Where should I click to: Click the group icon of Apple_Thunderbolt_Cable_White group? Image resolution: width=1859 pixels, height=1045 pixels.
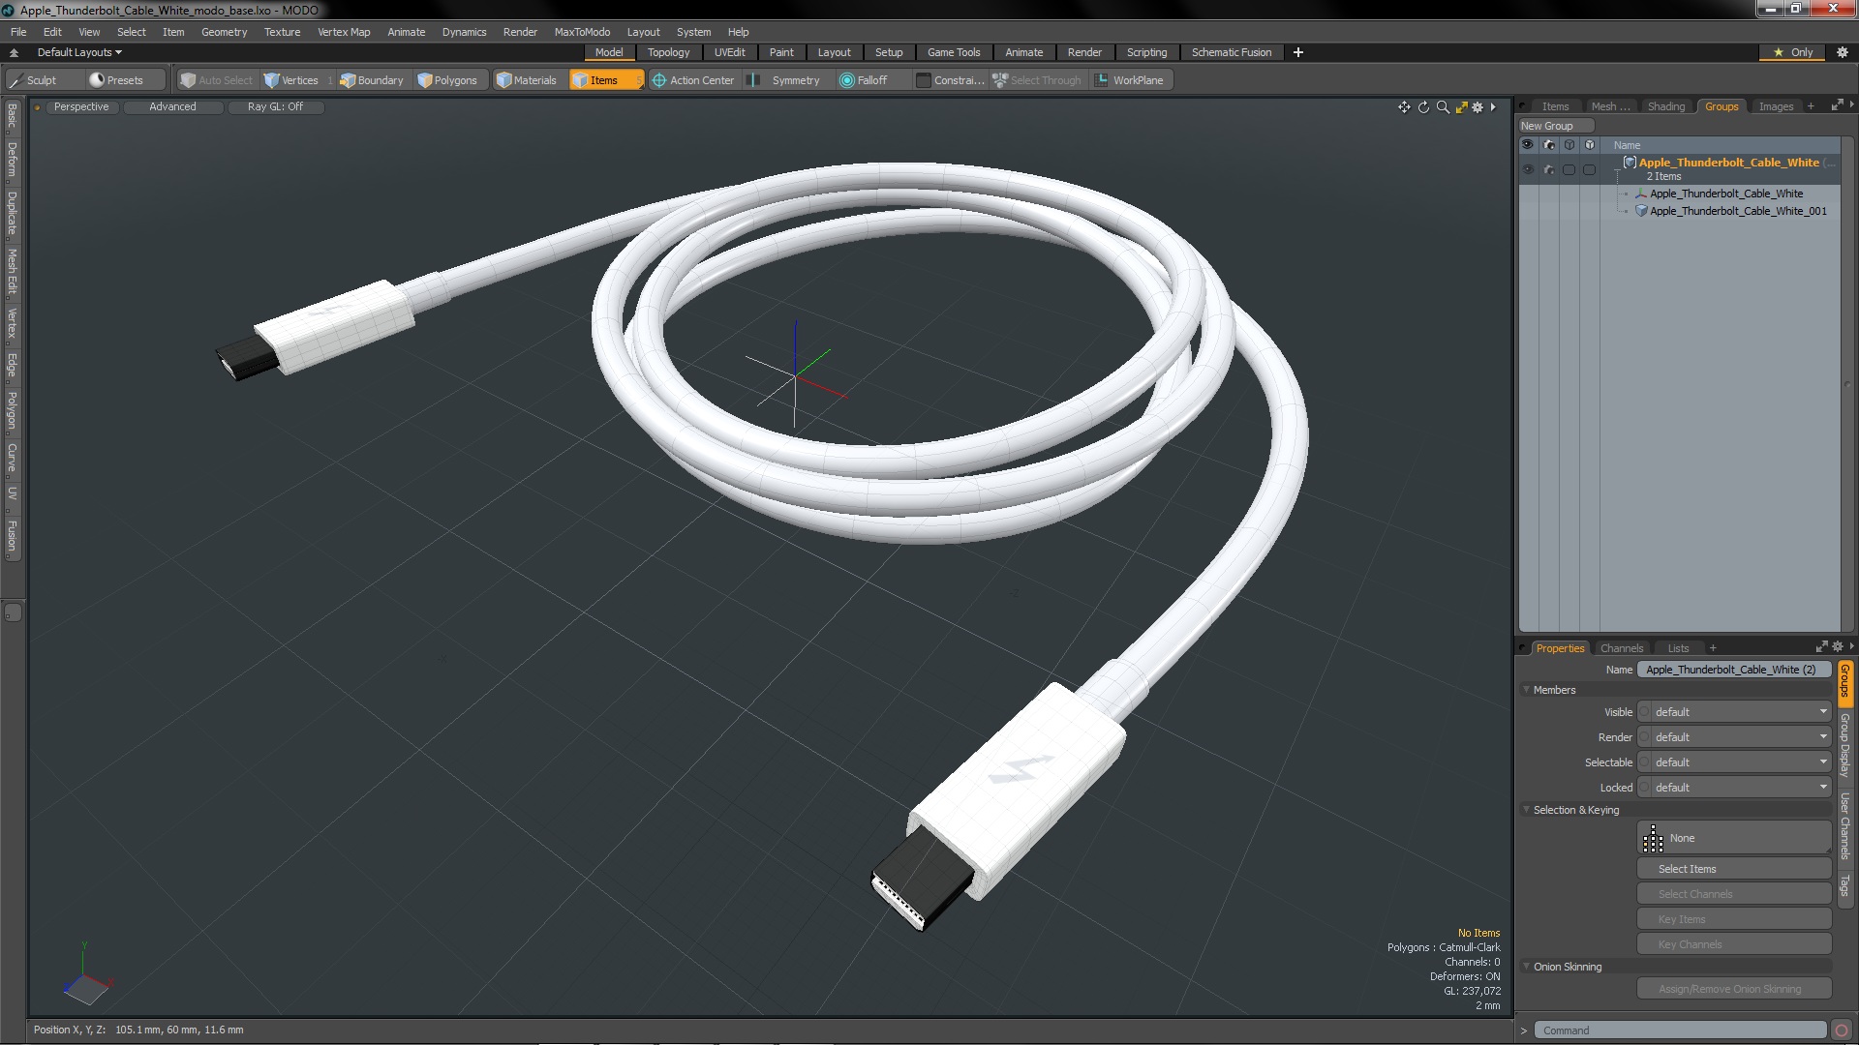[1630, 163]
